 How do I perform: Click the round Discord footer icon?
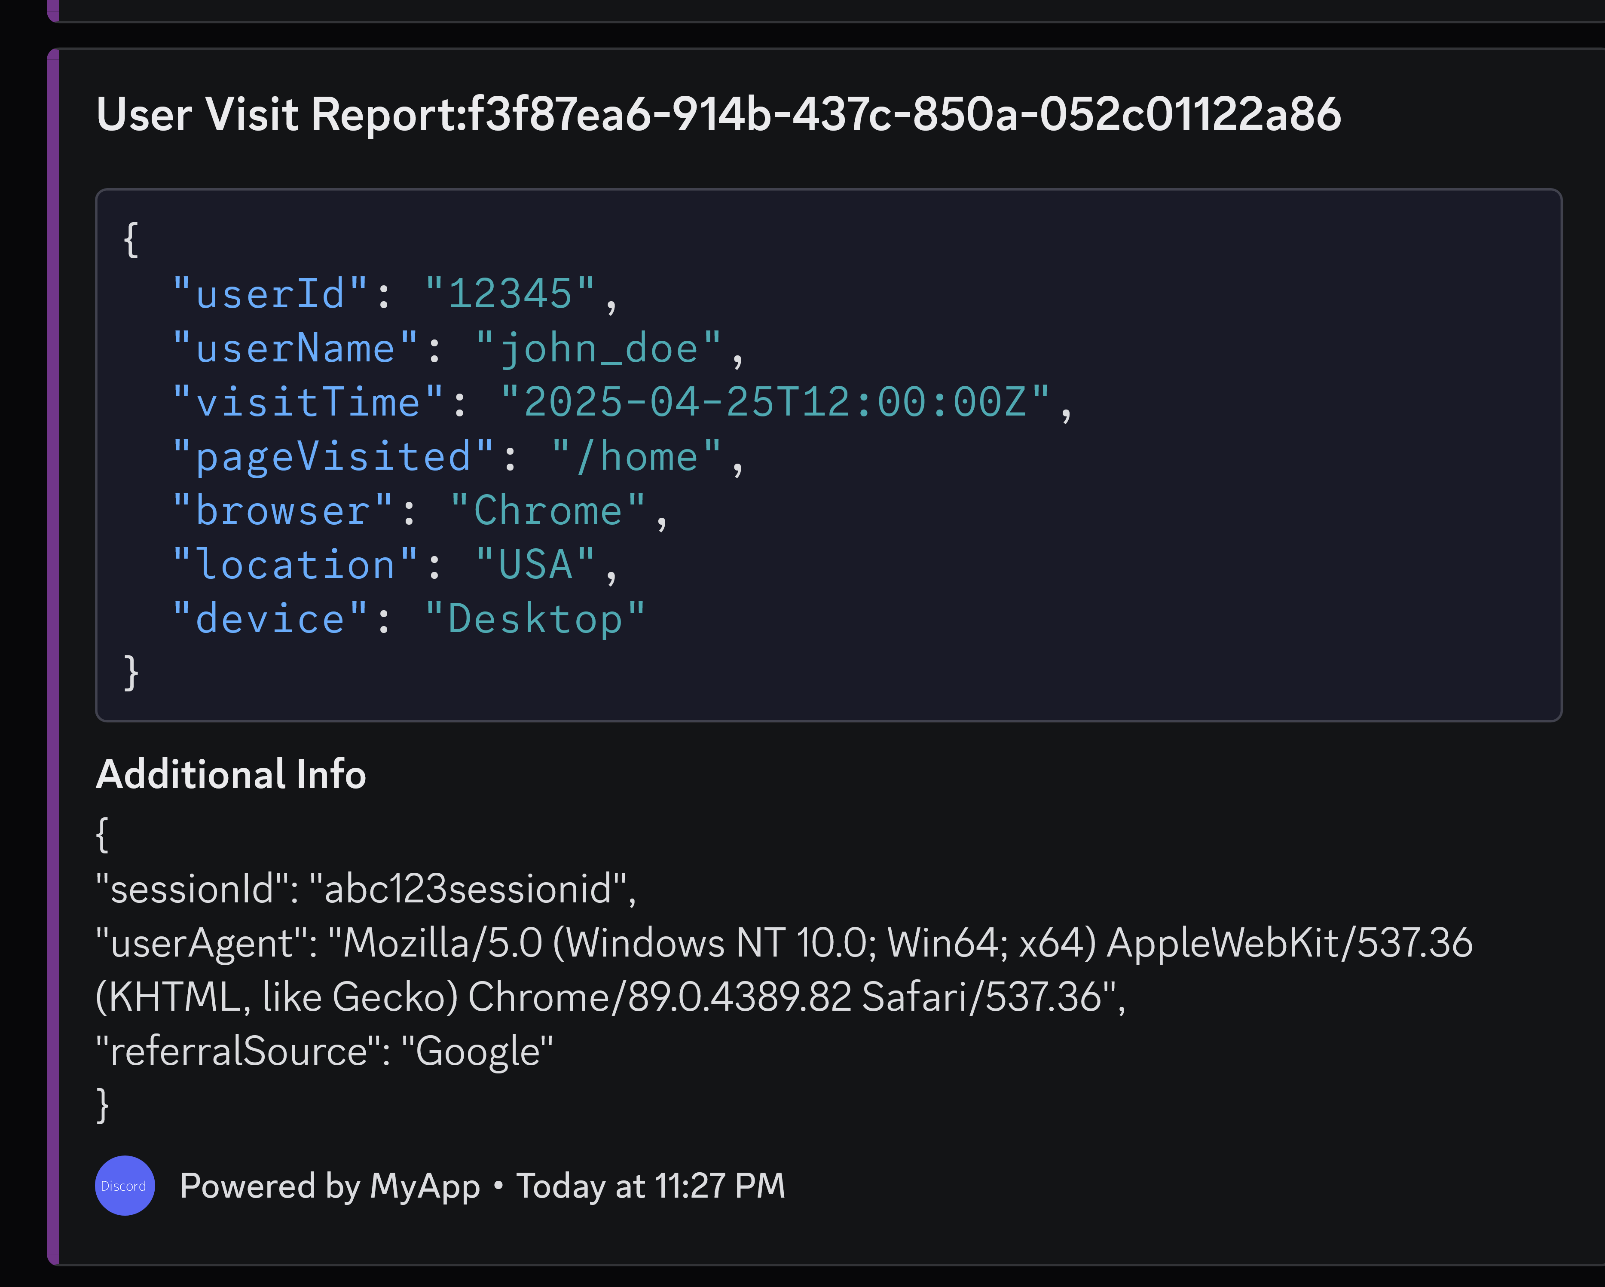point(125,1185)
